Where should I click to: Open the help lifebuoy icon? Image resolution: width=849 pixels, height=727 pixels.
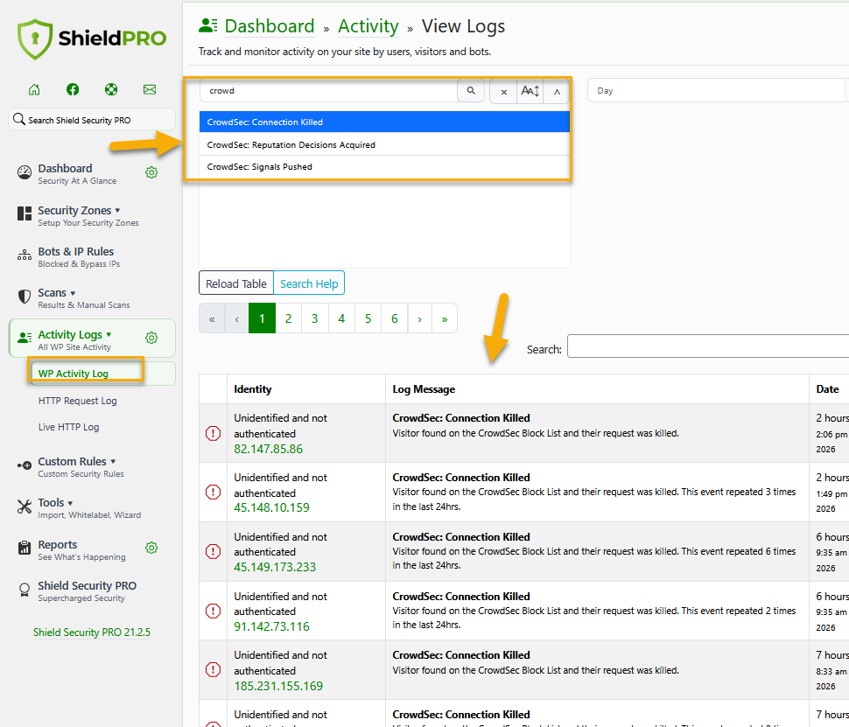(111, 89)
